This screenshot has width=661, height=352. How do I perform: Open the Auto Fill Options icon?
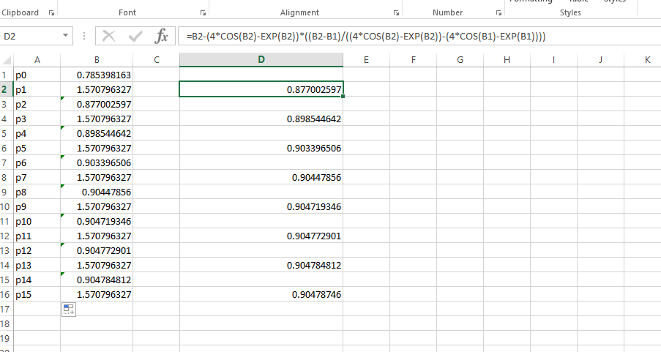coord(69,310)
